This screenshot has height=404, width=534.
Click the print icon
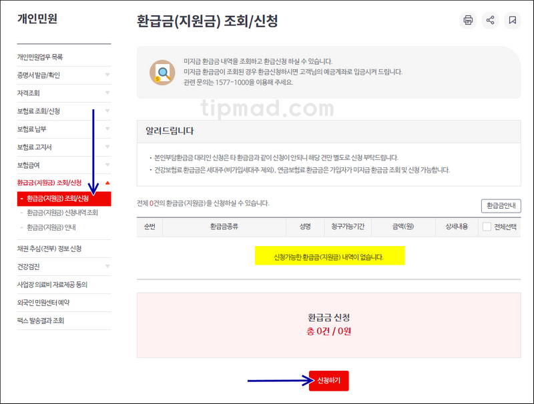pos(468,21)
